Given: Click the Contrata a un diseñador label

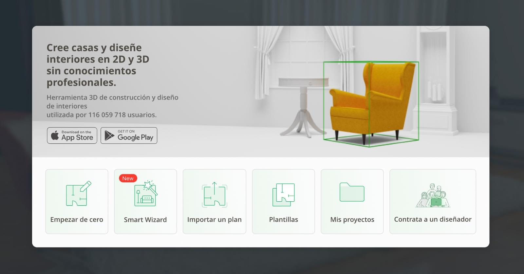Looking at the screenshot, I should coord(433,219).
